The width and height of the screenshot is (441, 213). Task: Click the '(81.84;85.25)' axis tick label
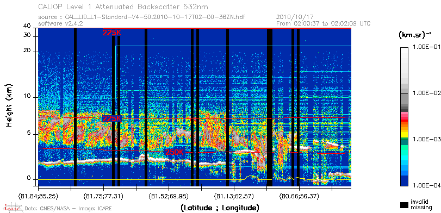[39, 196]
